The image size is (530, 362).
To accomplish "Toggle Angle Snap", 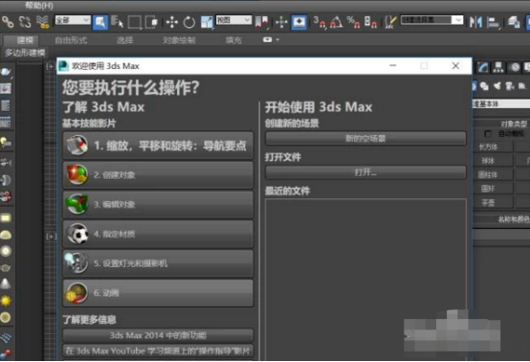I will pyautogui.click(x=337, y=22).
